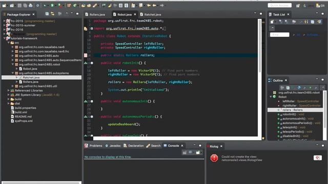
Task: Open Task List view menu below toolbar
Action: 272,28
